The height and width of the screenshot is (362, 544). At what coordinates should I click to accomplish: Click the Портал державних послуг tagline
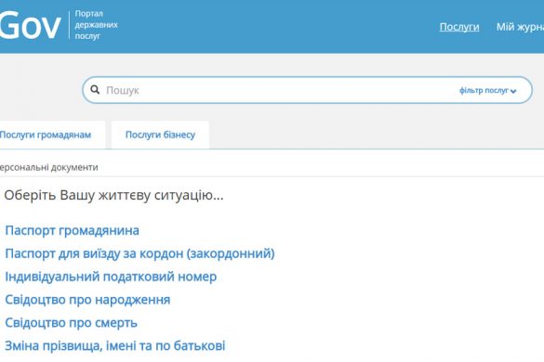click(96, 25)
